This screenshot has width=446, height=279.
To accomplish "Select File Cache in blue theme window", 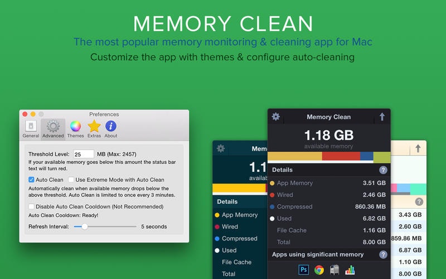I will [236, 262].
